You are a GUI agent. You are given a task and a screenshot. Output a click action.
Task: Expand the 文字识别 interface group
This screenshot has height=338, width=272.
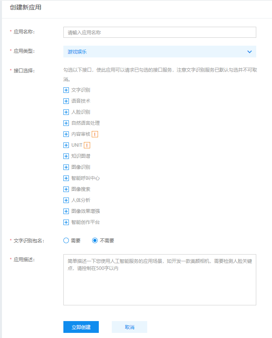click(66, 90)
